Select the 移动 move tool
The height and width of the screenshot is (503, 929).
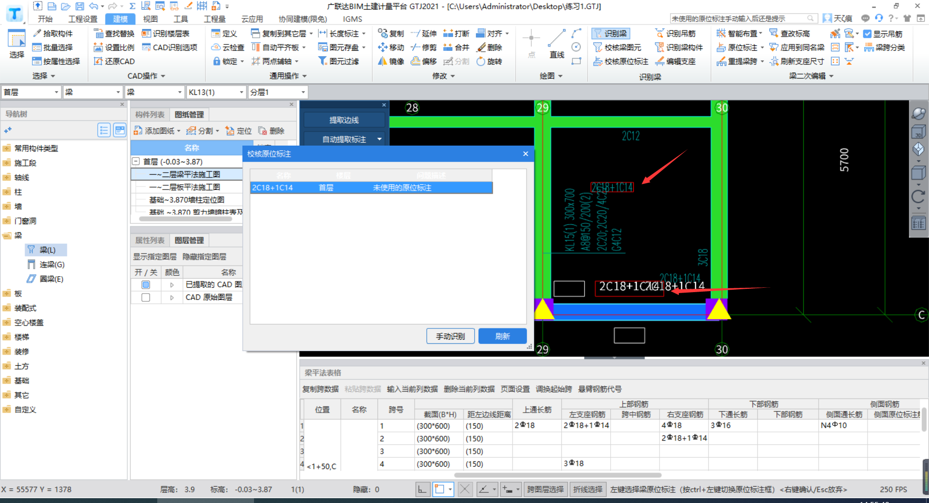tap(391, 47)
